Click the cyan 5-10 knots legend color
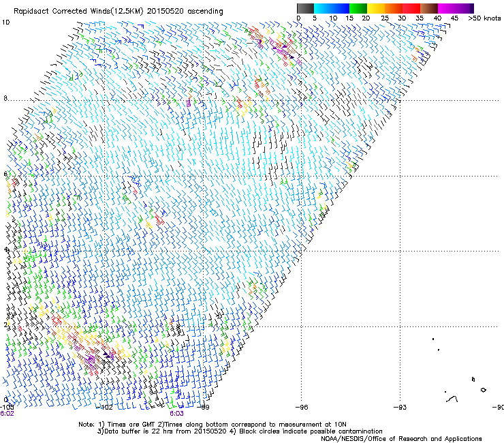 [323, 8]
